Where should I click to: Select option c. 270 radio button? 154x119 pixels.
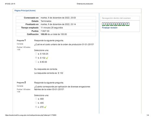click(36, 107)
